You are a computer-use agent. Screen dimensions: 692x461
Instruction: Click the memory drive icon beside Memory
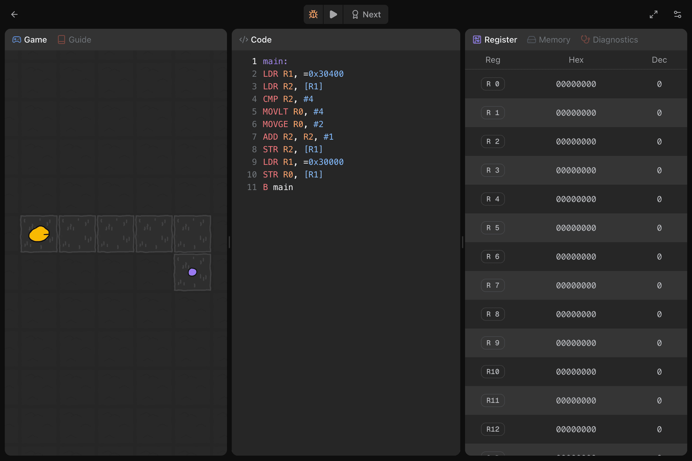[531, 39]
